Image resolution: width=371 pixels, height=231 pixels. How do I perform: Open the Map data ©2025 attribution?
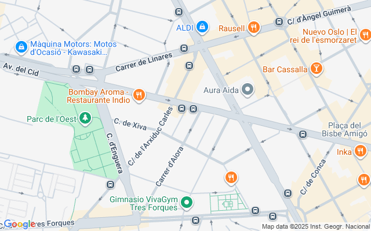[x=316, y=226]
